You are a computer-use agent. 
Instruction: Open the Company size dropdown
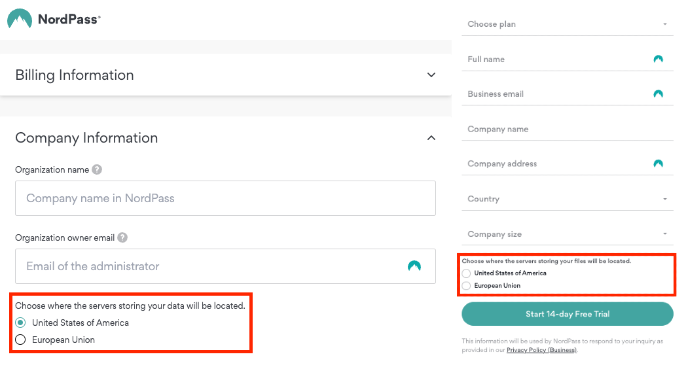pos(568,234)
